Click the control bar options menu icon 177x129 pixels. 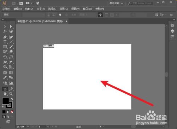click(x=171, y=15)
